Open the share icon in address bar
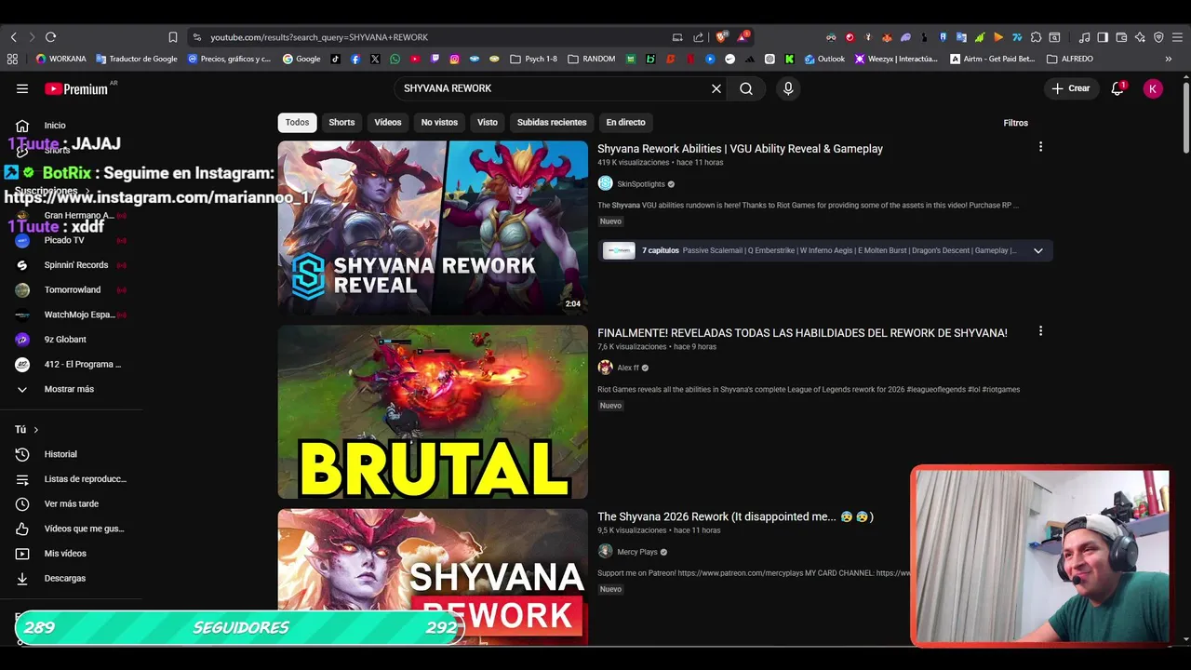 (x=698, y=37)
